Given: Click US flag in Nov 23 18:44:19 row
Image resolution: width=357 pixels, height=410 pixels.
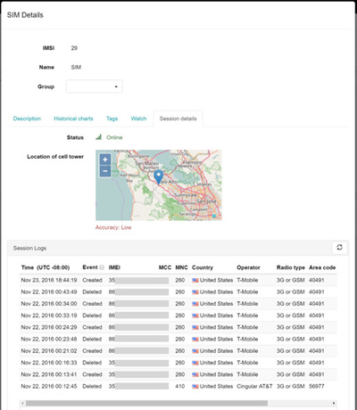Looking at the screenshot, I should 195,280.
